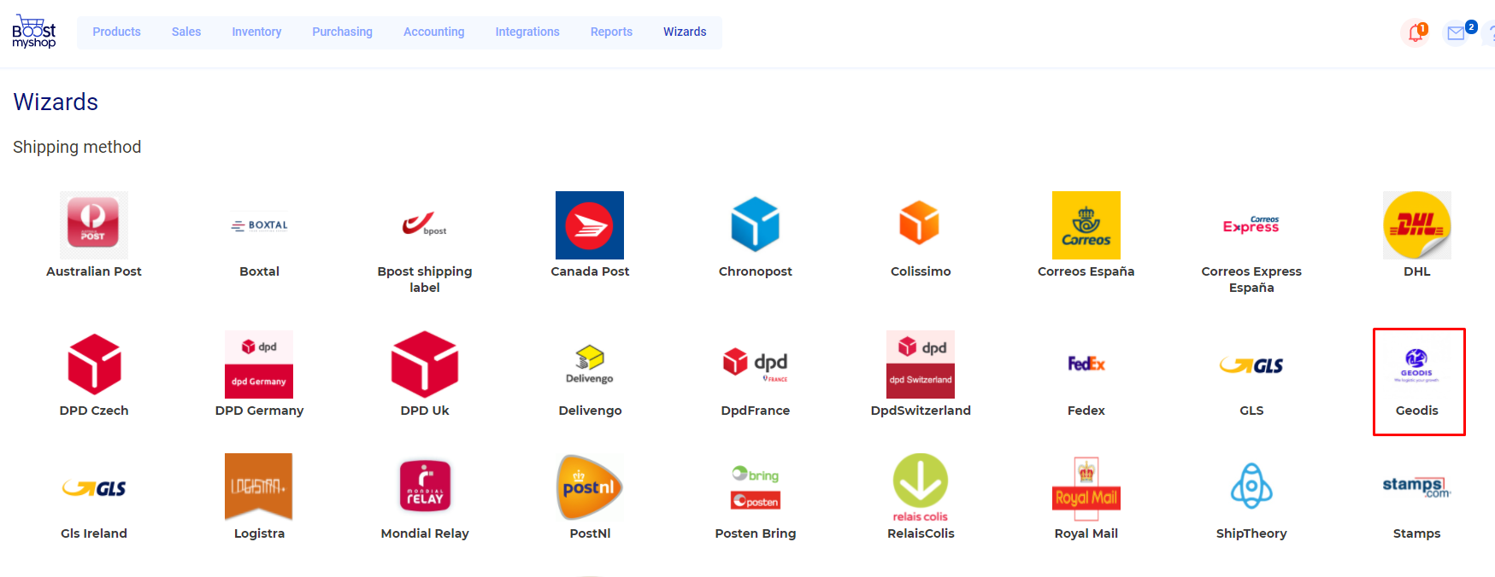Choose the Boxtal shipping logo

[x=259, y=225]
